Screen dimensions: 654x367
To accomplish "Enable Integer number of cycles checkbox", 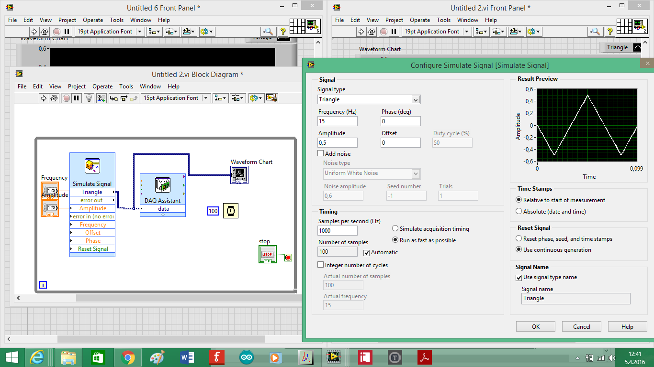I will tap(321, 265).
